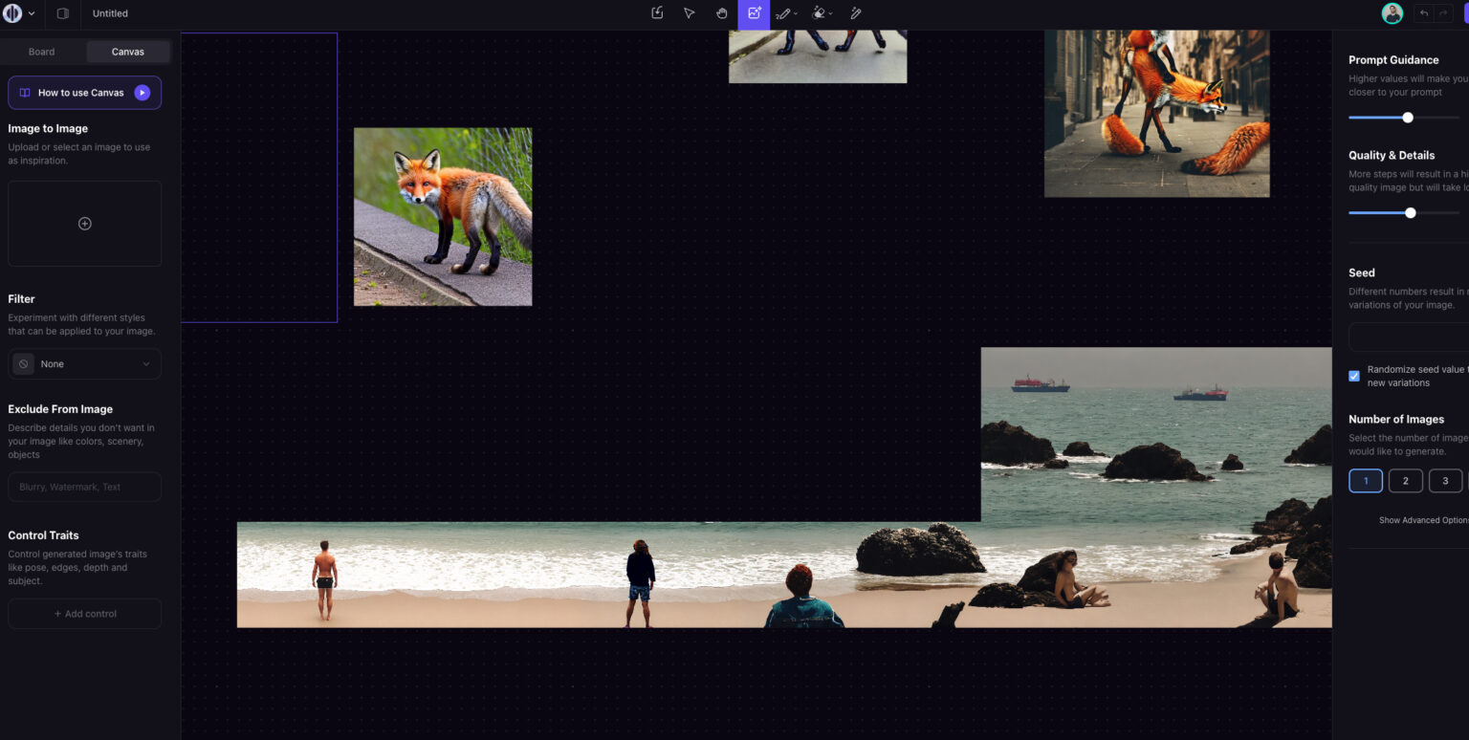
Task: Choose the Select arrow tool
Action: click(690, 13)
